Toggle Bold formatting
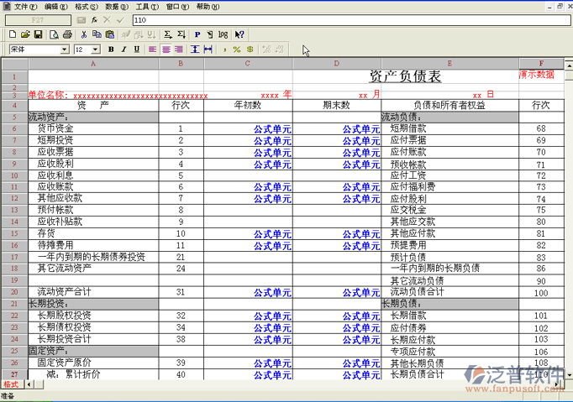The width and height of the screenshot is (573, 402). (x=111, y=50)
